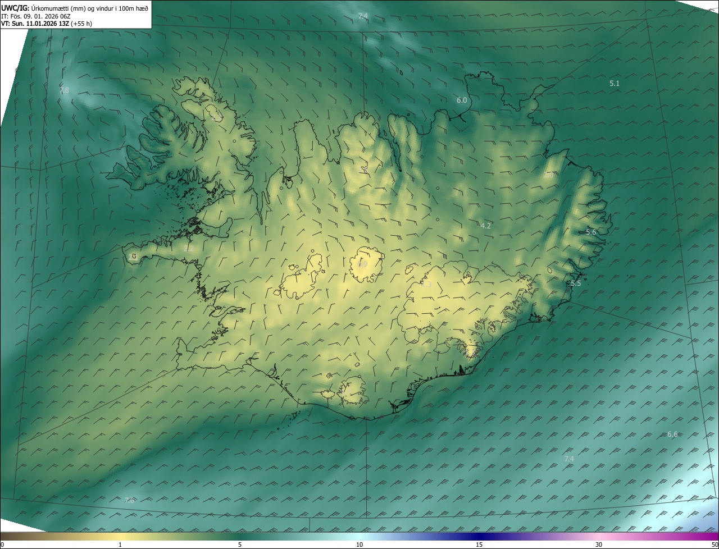Click the 7.8 value off the Westfjords

point(65,90)
